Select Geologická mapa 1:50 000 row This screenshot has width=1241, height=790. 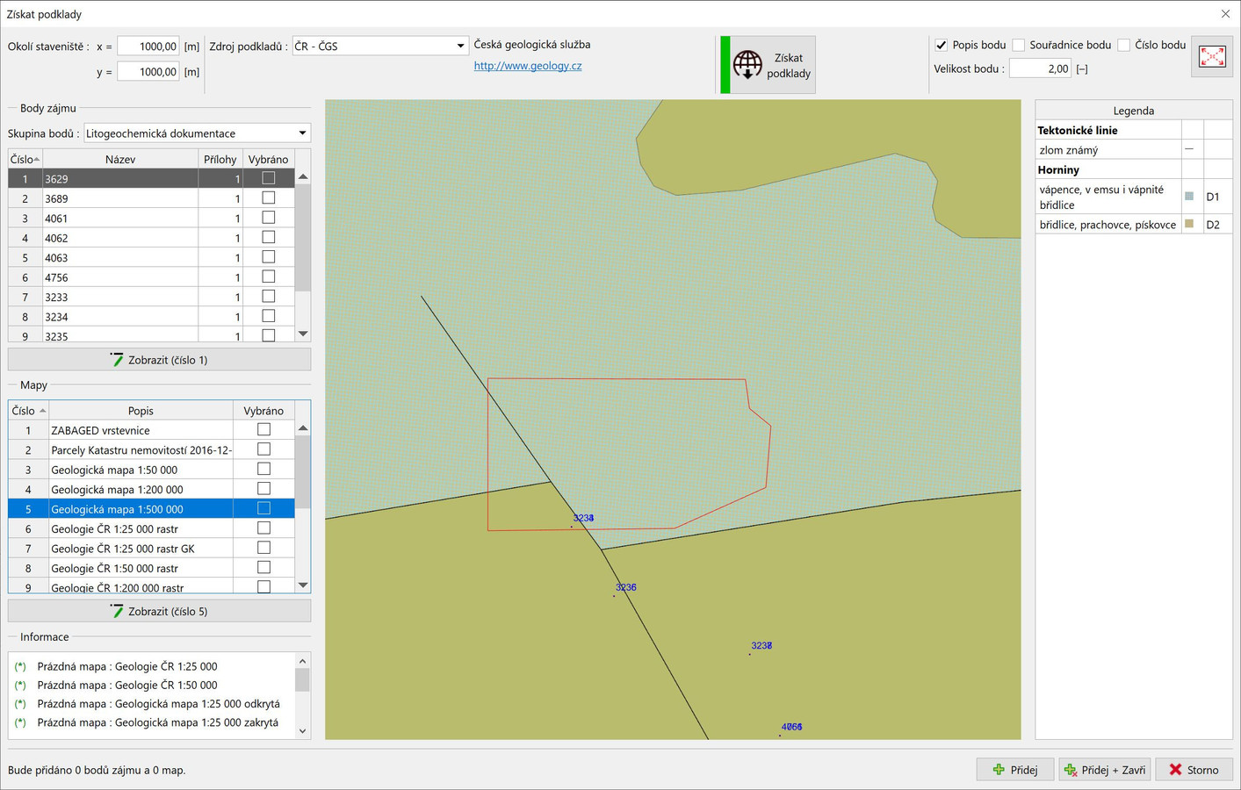[x=114, y=470]
